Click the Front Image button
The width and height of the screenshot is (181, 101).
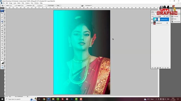51,6
